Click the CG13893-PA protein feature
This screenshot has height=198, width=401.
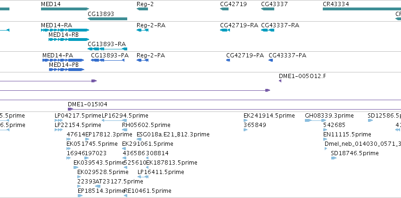tap(107, 60)
